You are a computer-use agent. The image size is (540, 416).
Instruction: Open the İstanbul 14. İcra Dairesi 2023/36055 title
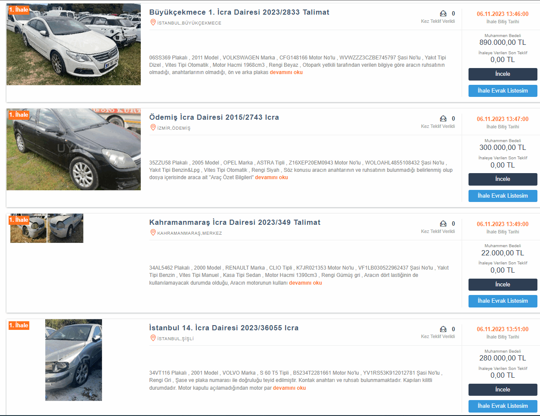(223, 328)
